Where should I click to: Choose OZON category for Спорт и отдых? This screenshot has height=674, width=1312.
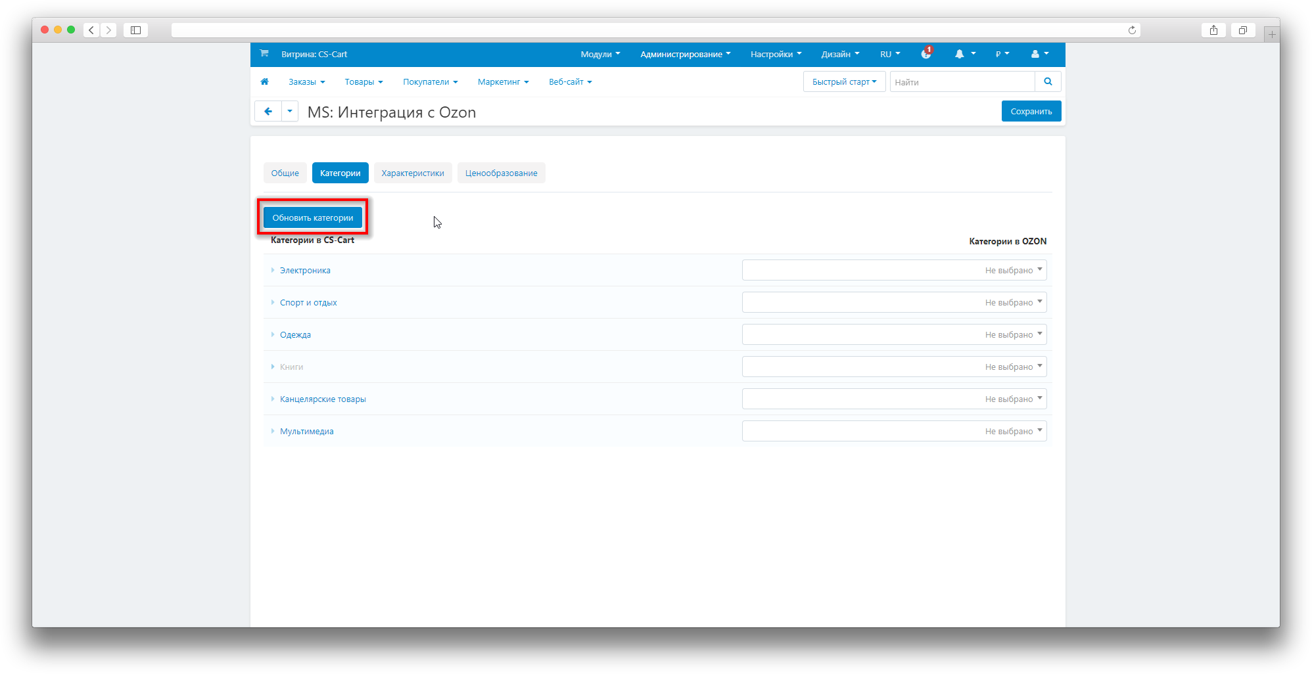[894, 302]
